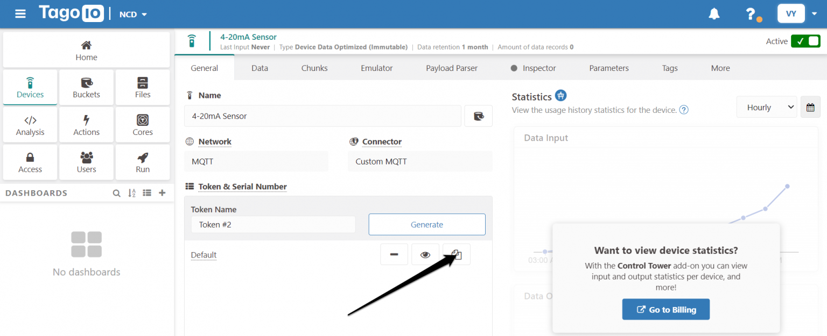Add a new dashboard with plus icon

click(162, 193)
